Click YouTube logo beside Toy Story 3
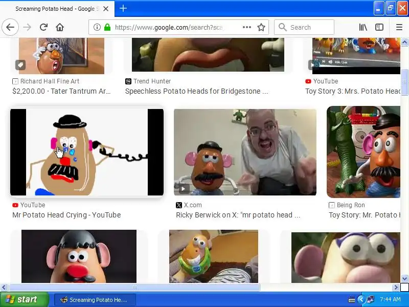 (308, 81)
